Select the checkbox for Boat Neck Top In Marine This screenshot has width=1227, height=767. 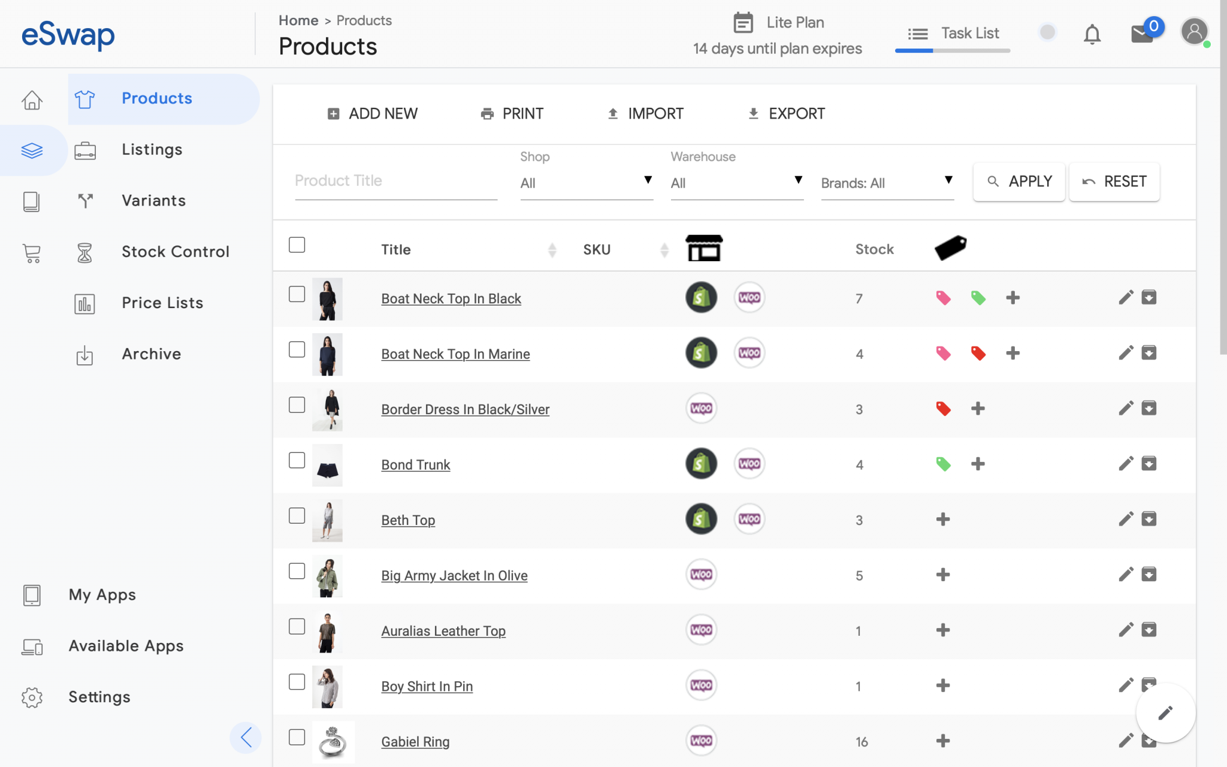[297, 349]
